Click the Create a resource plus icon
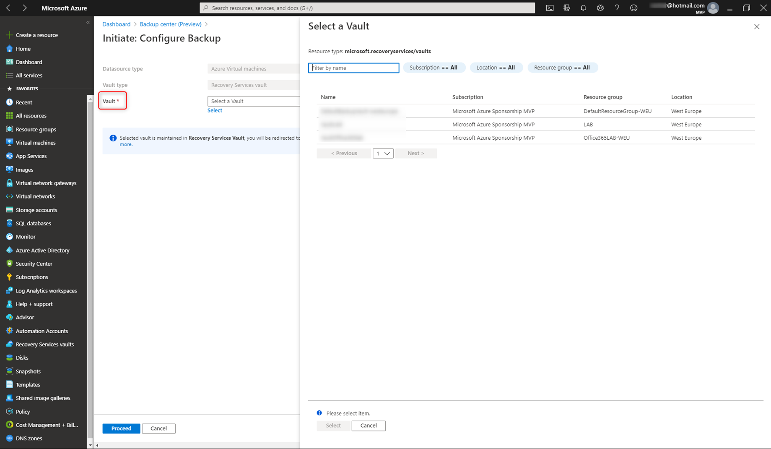Viewport: 771px width, 449px height. click(9, 35)
